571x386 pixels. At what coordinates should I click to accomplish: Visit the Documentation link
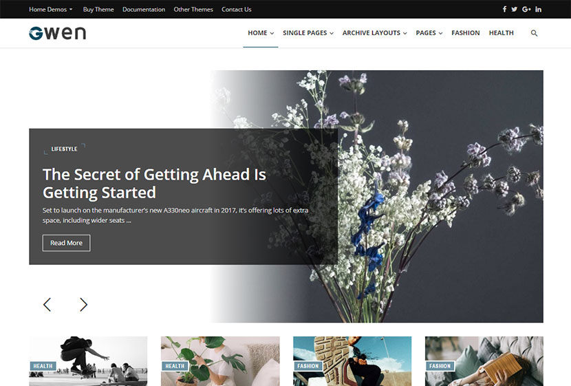pyautogui.click(x=144, y=10)
